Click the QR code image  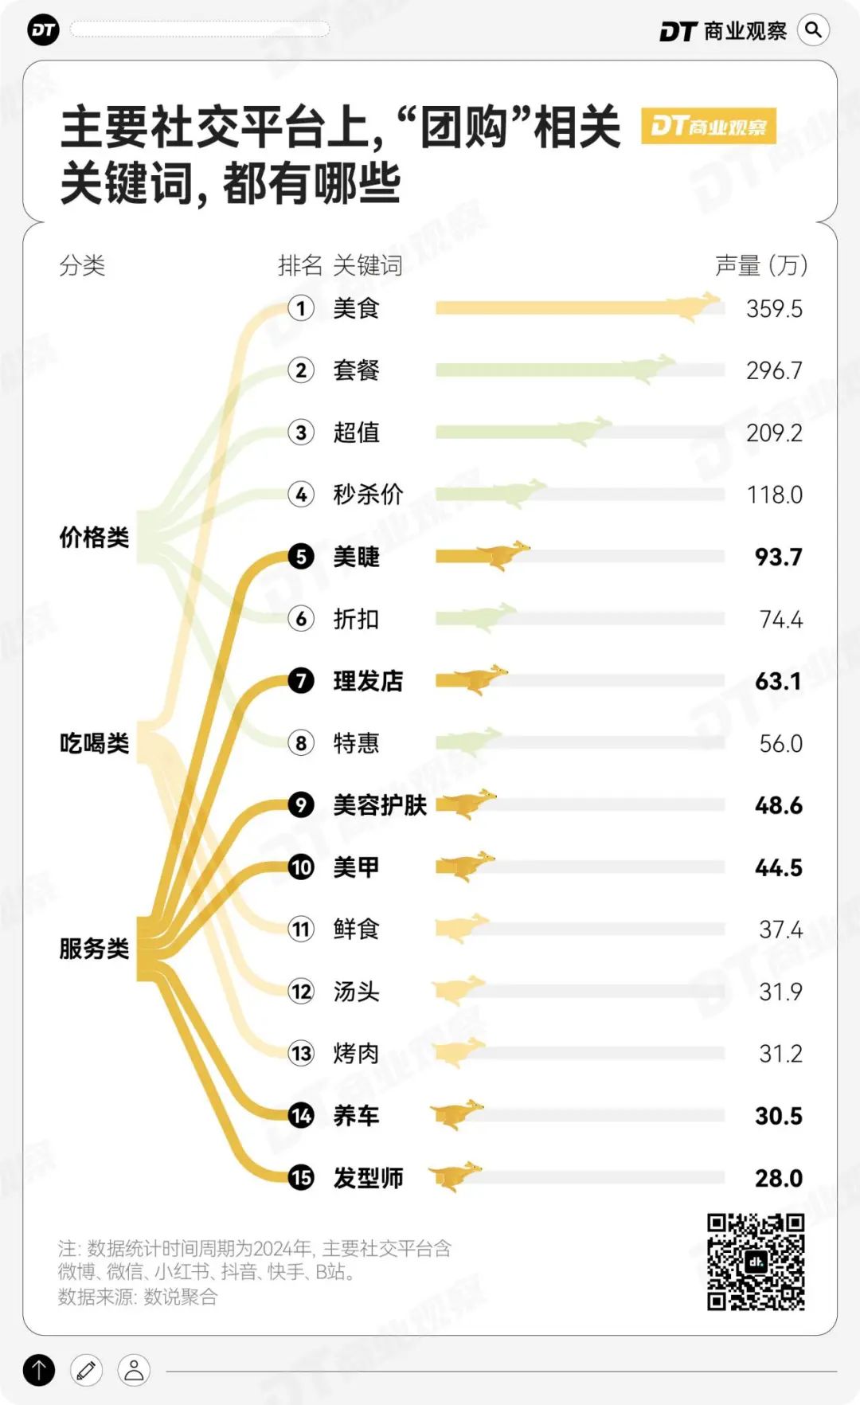point(756,1262)
